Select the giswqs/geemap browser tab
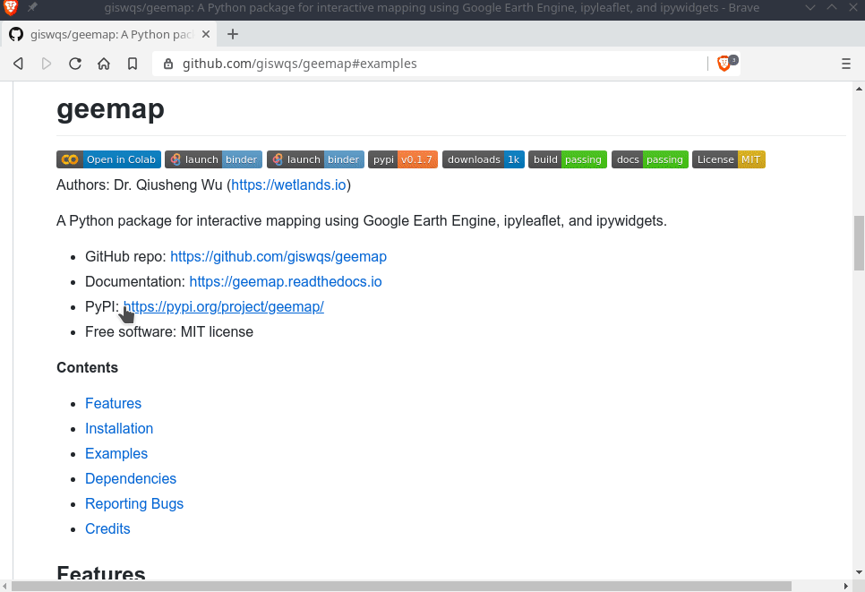Image resolution: width=865 pixels, height=592 pixels. tap(110, 34)
